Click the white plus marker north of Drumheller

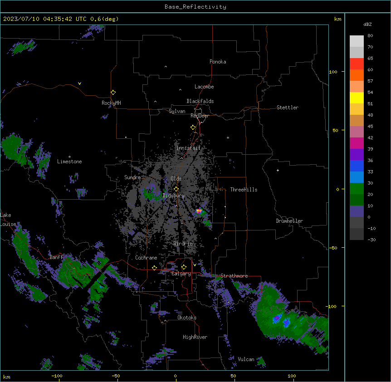[x=278, y=170]
